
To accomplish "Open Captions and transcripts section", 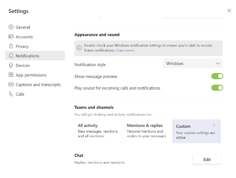I will (x=35, y=85).
